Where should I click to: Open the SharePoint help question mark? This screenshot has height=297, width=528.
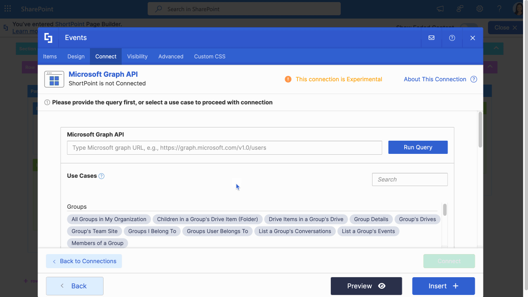(500, 9)
